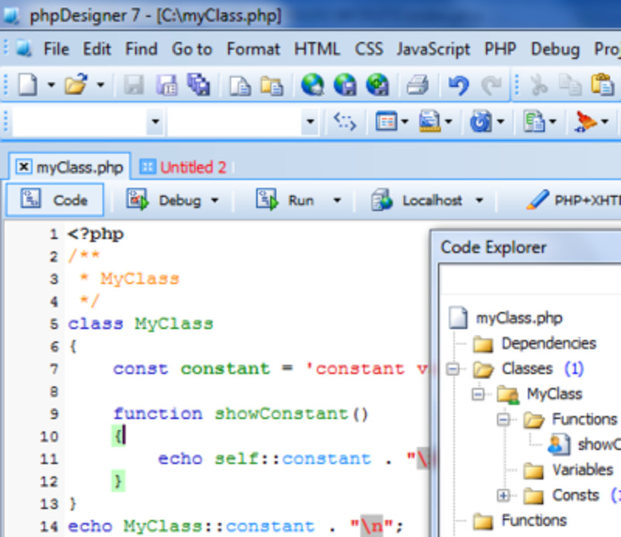Click line 5 class MyClass code
Viewport: 621px width, 537px height.
pos(141,324)
